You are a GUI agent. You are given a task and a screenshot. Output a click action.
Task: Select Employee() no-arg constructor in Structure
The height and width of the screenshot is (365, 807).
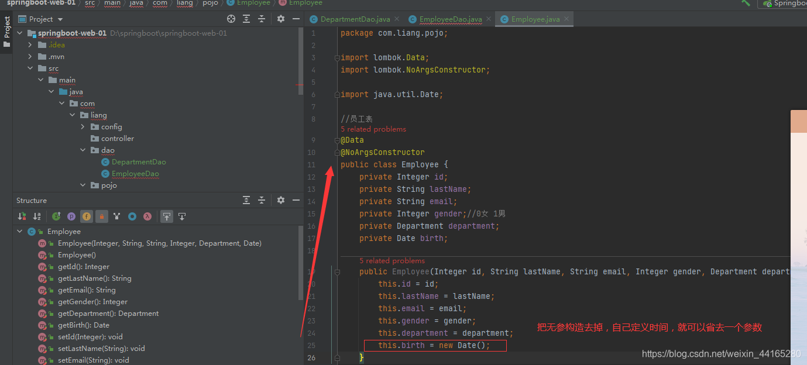(77, 255)
